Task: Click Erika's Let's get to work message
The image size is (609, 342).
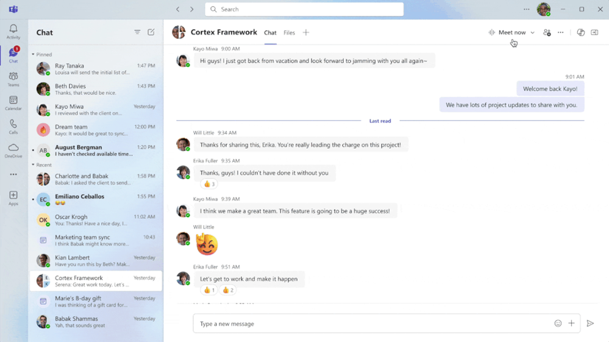Action: 249,279
